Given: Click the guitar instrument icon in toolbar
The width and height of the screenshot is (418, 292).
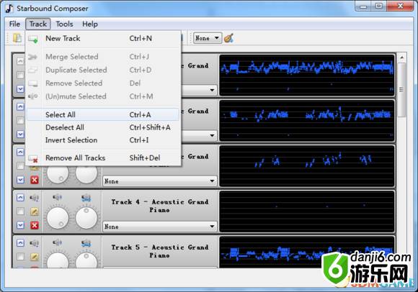Looking at the screenshot, I should pyautogui.click(x=228, y=38).
